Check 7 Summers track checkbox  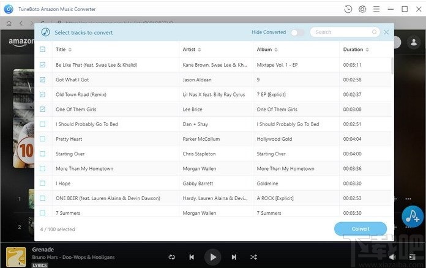pos(43,213)
